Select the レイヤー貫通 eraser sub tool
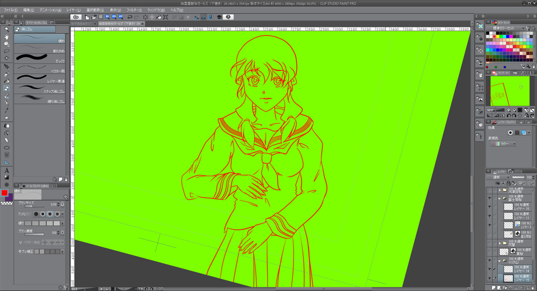 click(x=40, y=78)
